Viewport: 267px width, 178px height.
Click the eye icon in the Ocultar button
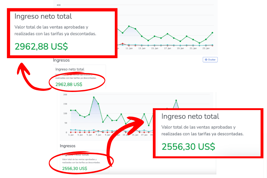click(x=206, y=60)
